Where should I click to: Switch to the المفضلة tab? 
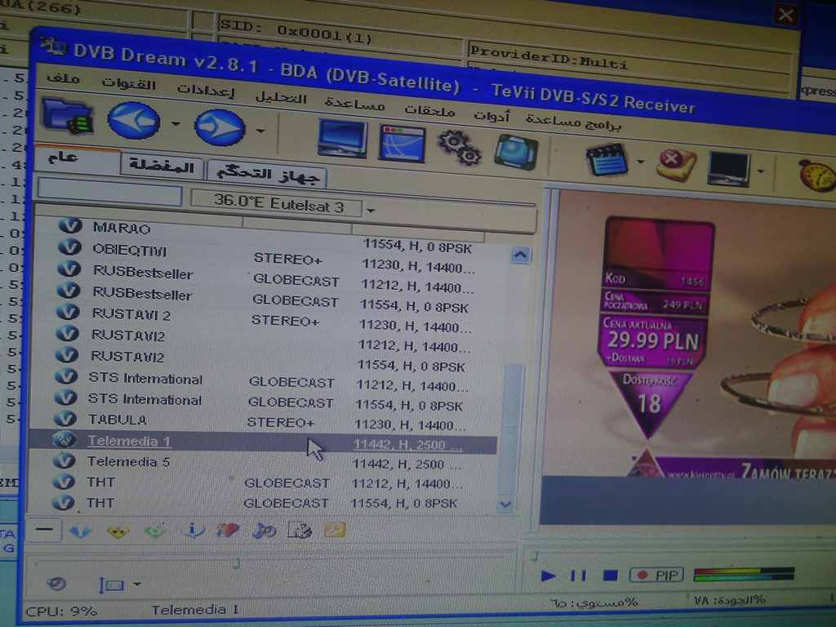[x=162, y=167]
